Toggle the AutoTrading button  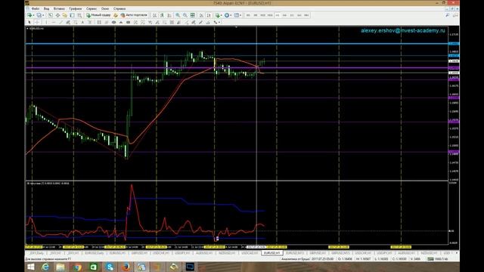coord(134,15)
